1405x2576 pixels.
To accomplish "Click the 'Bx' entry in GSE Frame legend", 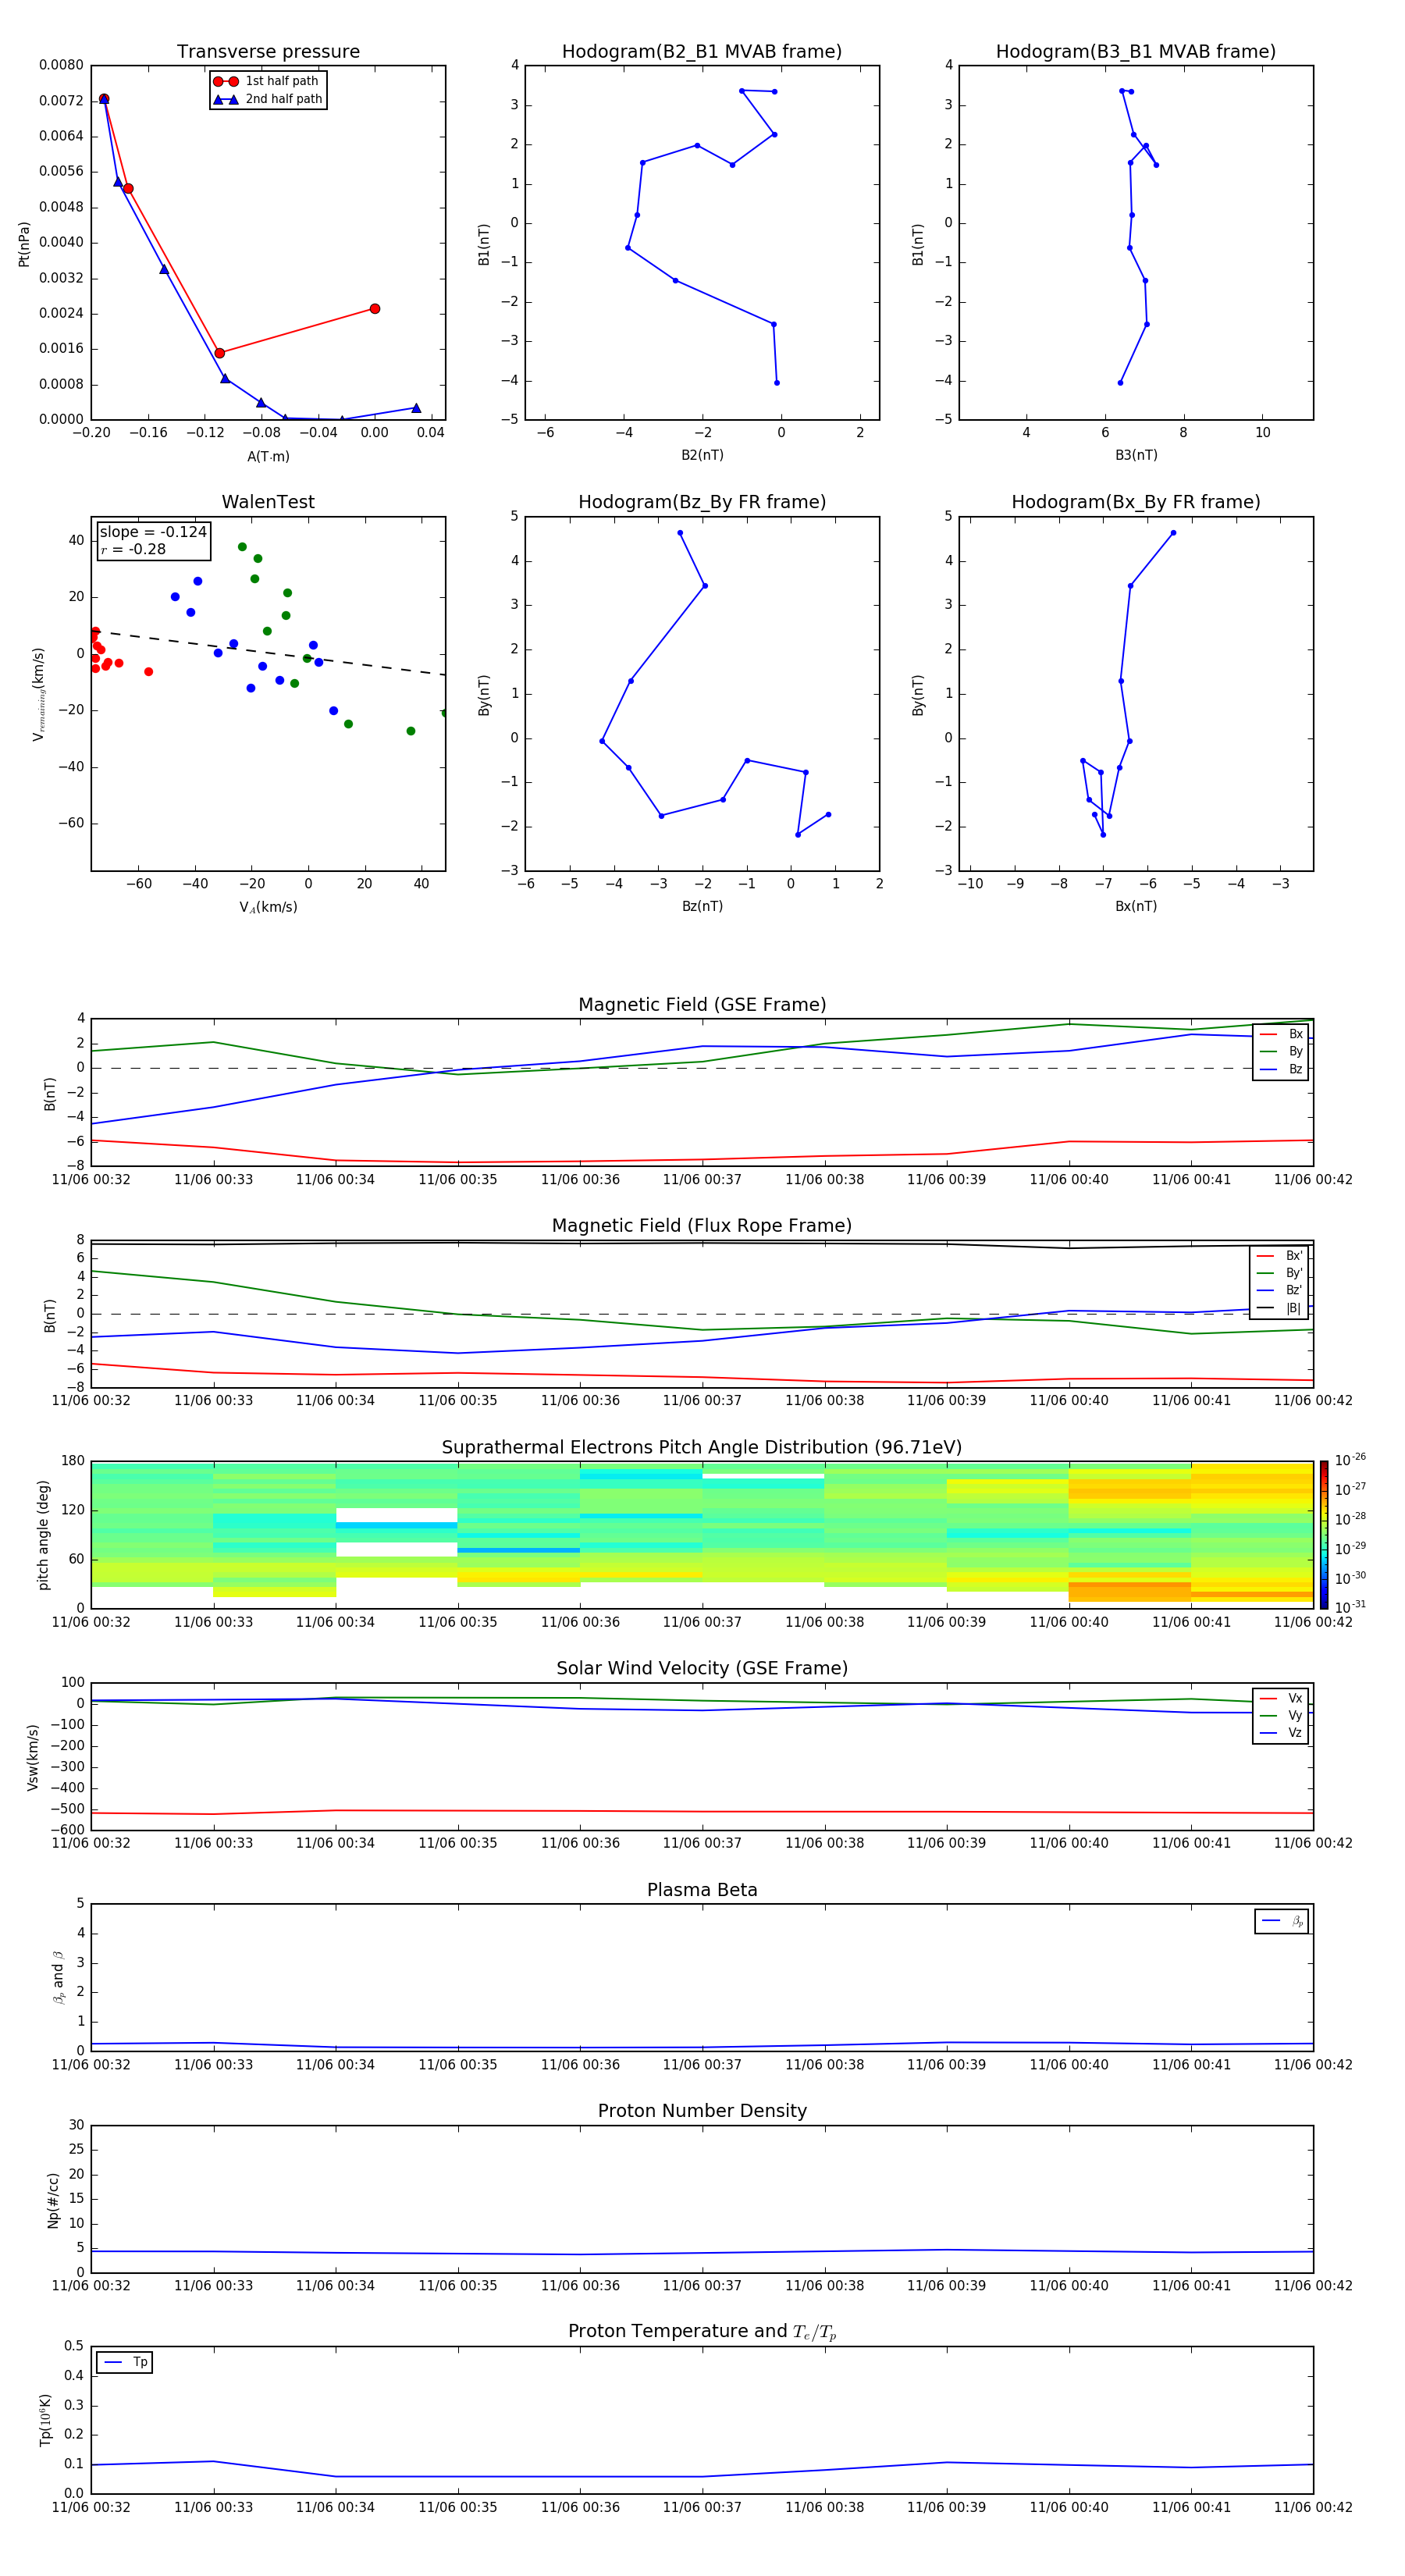I will tap(1281, 1034).
